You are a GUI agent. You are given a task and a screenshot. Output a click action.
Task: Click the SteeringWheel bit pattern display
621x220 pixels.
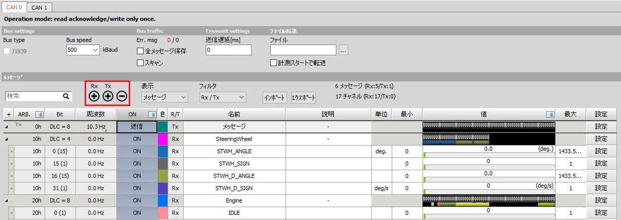pos(489,139)
